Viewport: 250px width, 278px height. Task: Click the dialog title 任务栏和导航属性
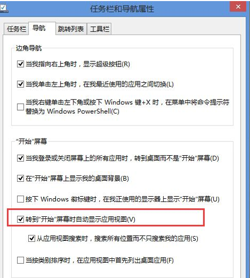click(x=122, y=9)
